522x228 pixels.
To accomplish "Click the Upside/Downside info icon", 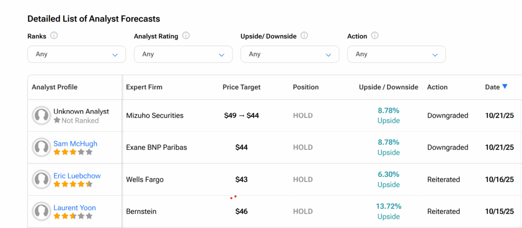I will pos(304,36).
